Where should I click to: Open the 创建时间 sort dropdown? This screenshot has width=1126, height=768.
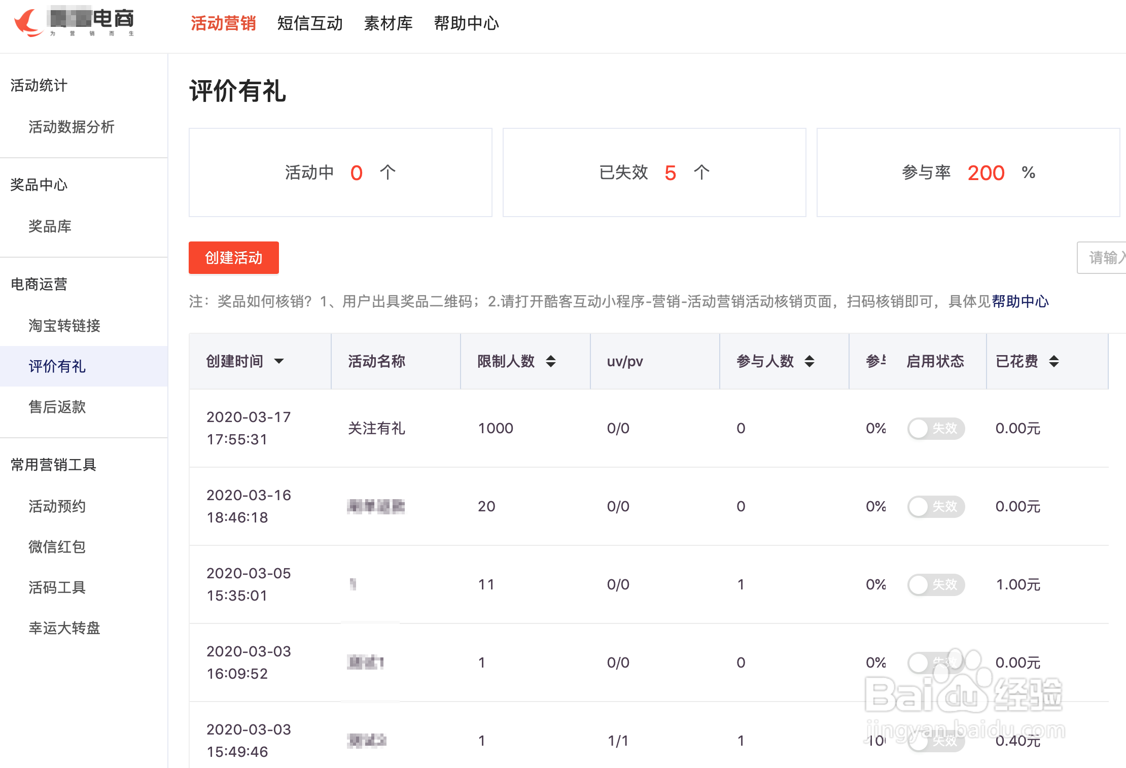[x=279, y=361]
